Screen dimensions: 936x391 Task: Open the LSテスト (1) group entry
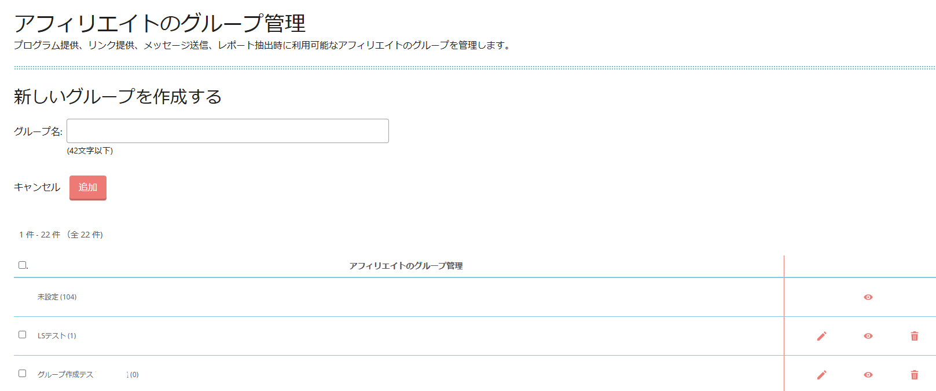(57, 336)
